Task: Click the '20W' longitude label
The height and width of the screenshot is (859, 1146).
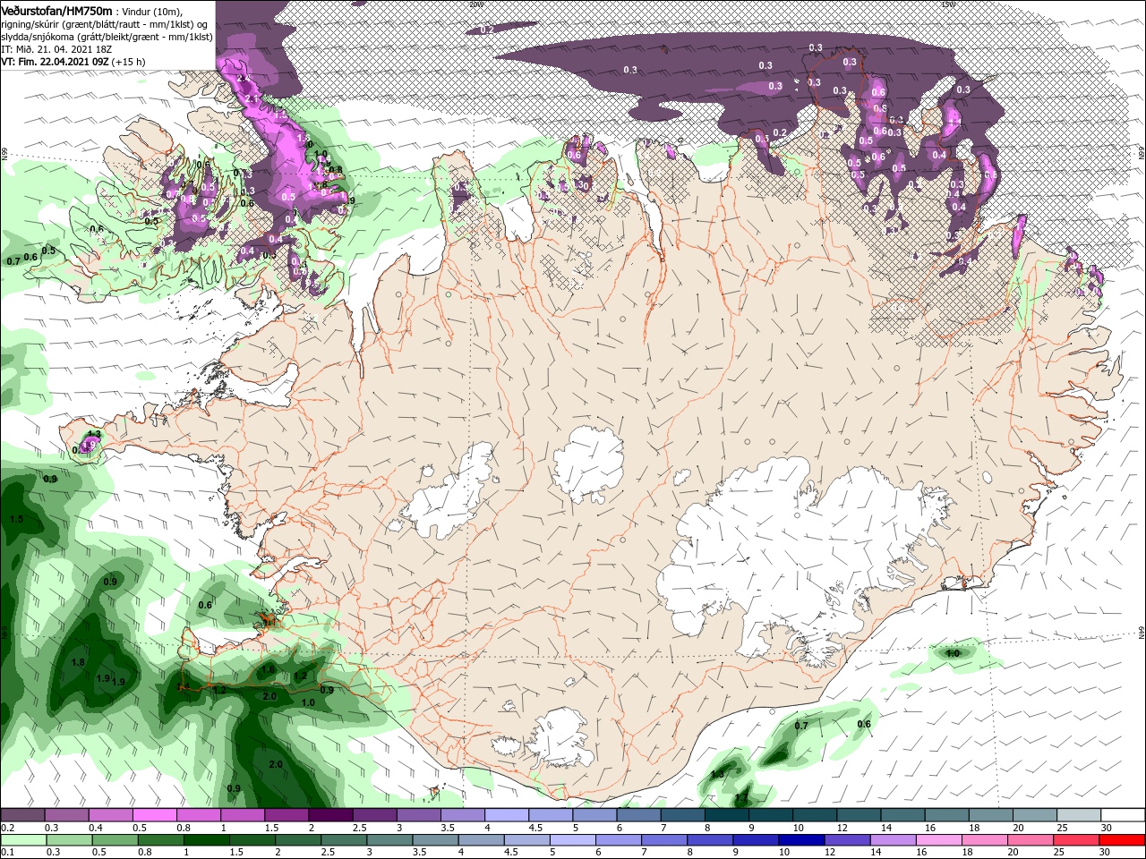Action: (x=475, y=4)
